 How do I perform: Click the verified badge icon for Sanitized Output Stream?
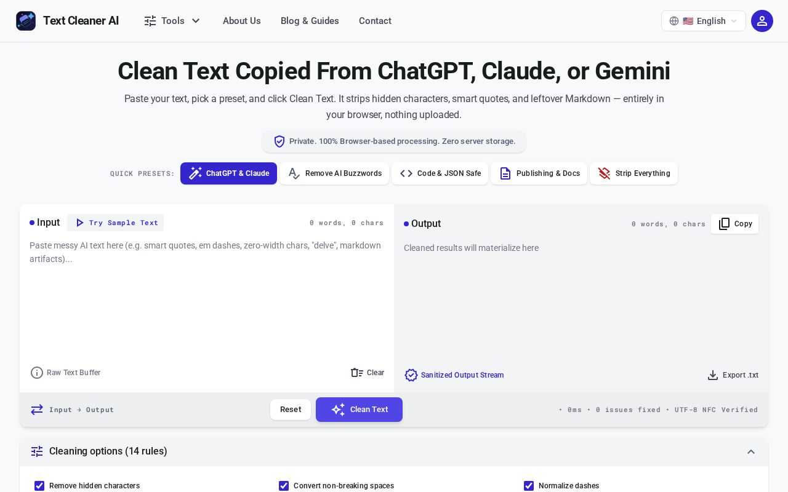coord(411,375)
